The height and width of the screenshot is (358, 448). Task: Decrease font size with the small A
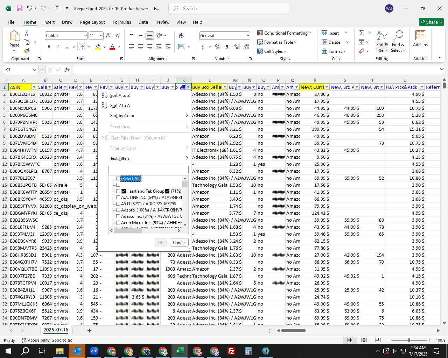118,35
